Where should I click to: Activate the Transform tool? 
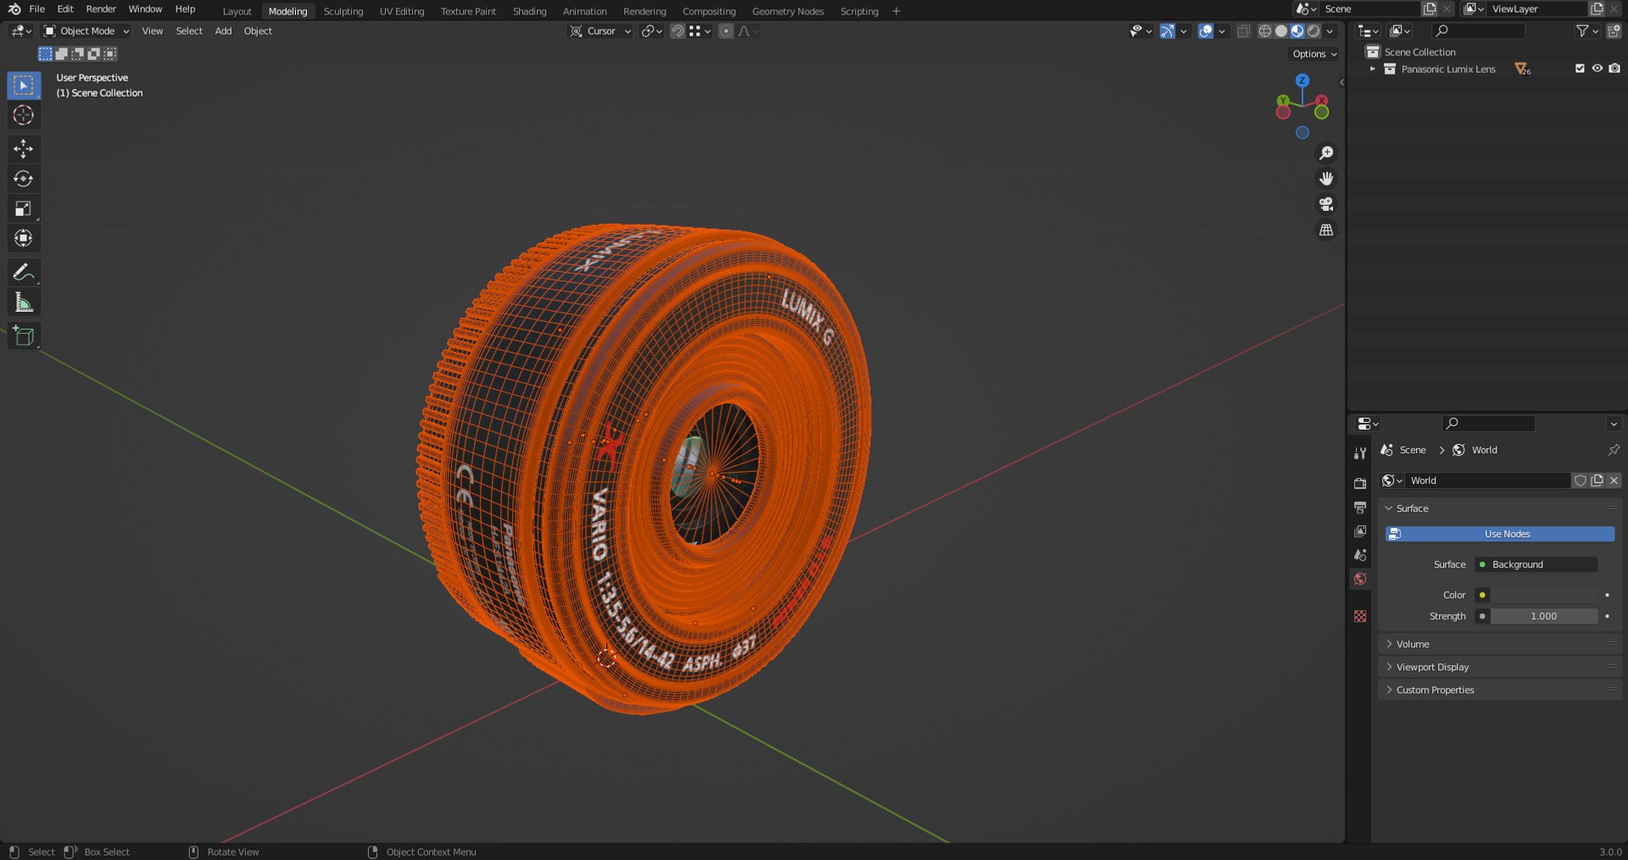pyautogui.click(x=24, y=238)
